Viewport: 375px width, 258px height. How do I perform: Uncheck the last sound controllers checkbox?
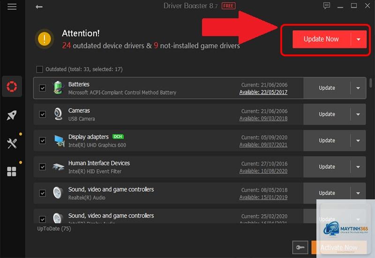tap(42, 219)
